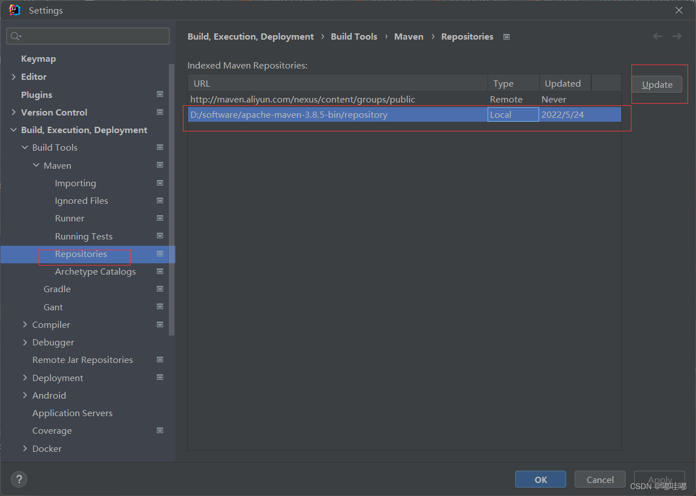This screenshot has width=696, height=496.
Task: Click the search magnifier icon in settings search
Action: [x=15, y=36]
